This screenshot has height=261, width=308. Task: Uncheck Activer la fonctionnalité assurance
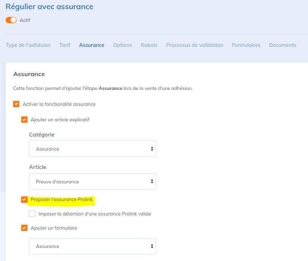tap(16, 104)
